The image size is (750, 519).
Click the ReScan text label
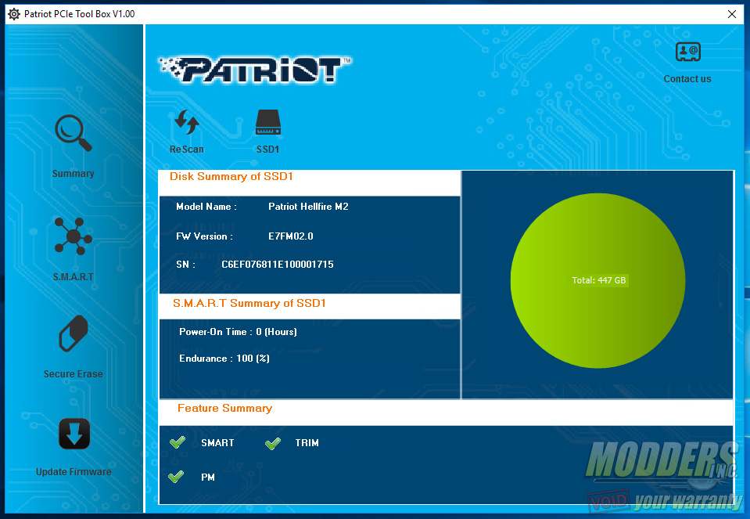187,150
